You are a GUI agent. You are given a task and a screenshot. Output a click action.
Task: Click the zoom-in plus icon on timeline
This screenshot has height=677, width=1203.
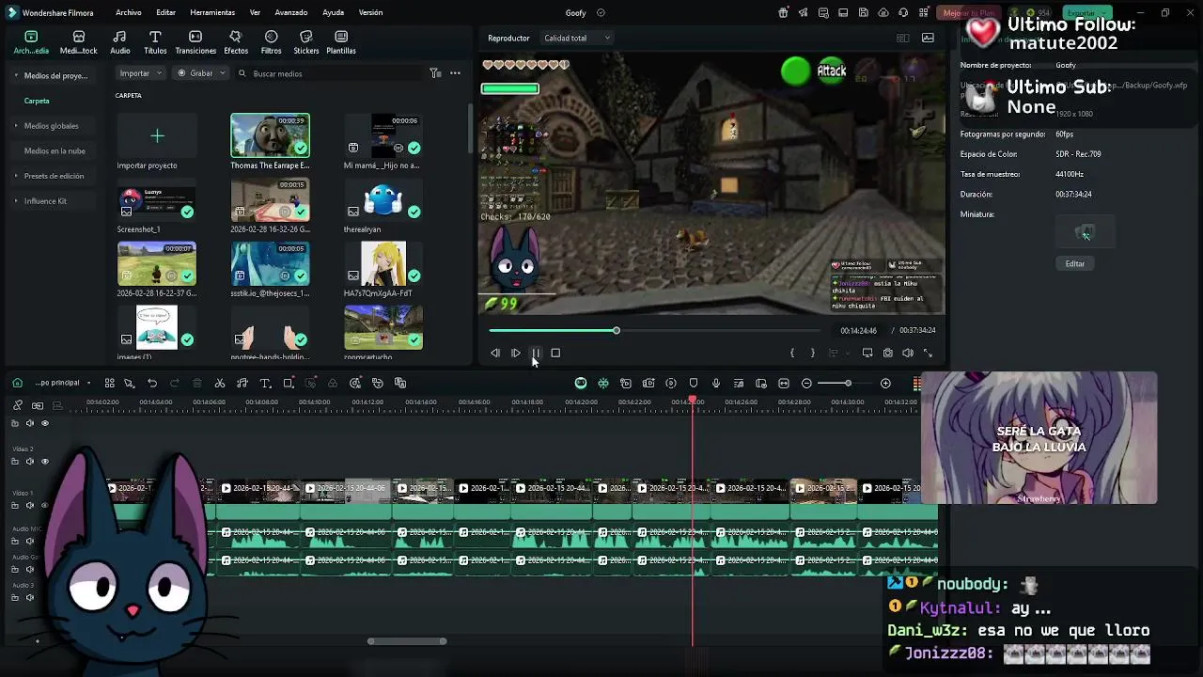coord(885,383)
